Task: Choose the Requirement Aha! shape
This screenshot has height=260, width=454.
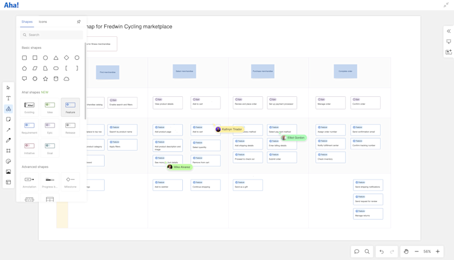Action: tap(29, 128)
